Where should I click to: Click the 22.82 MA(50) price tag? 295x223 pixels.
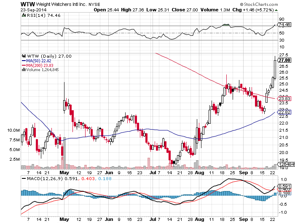coord(284,112)
